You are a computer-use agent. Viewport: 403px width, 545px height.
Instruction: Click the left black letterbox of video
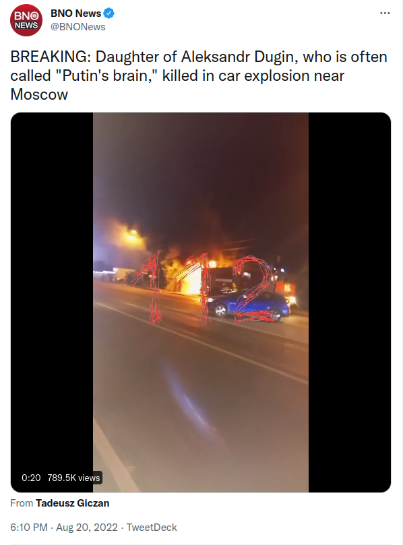point(52,302)
